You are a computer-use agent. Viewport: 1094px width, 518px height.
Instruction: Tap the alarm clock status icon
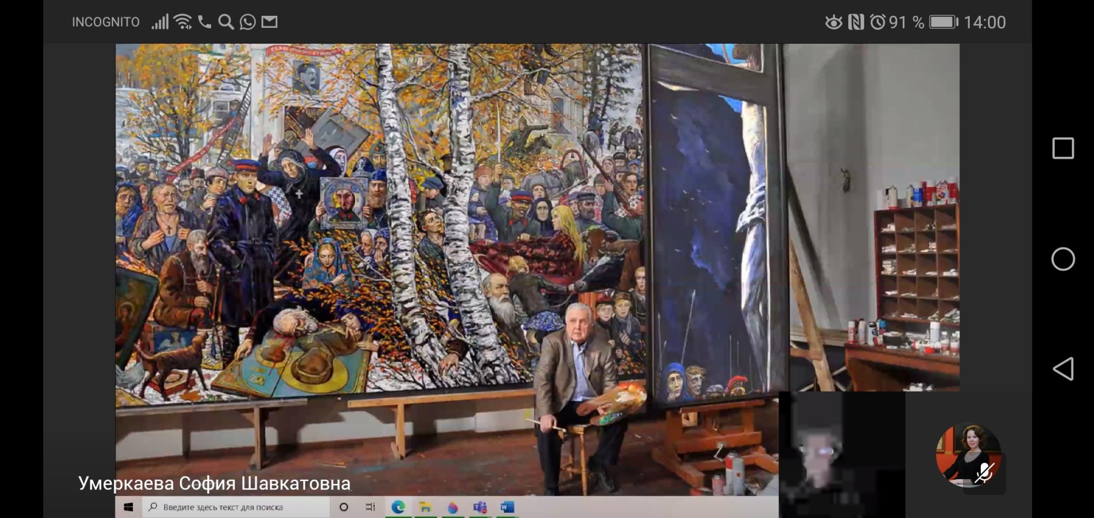877,22
